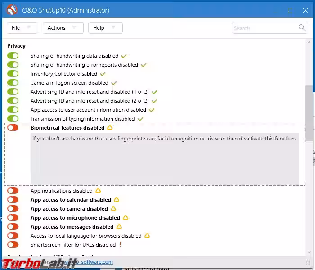Image resolution: width=315 pixels, height=270 pixels.
Task: Click the vertical scrollbar thumb
Action: click(309, 112)
